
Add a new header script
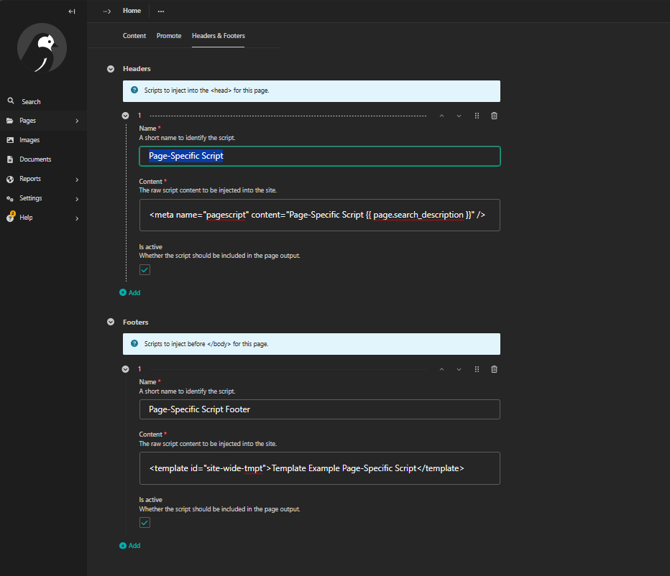pyautogui.click(x=130, y=292)
